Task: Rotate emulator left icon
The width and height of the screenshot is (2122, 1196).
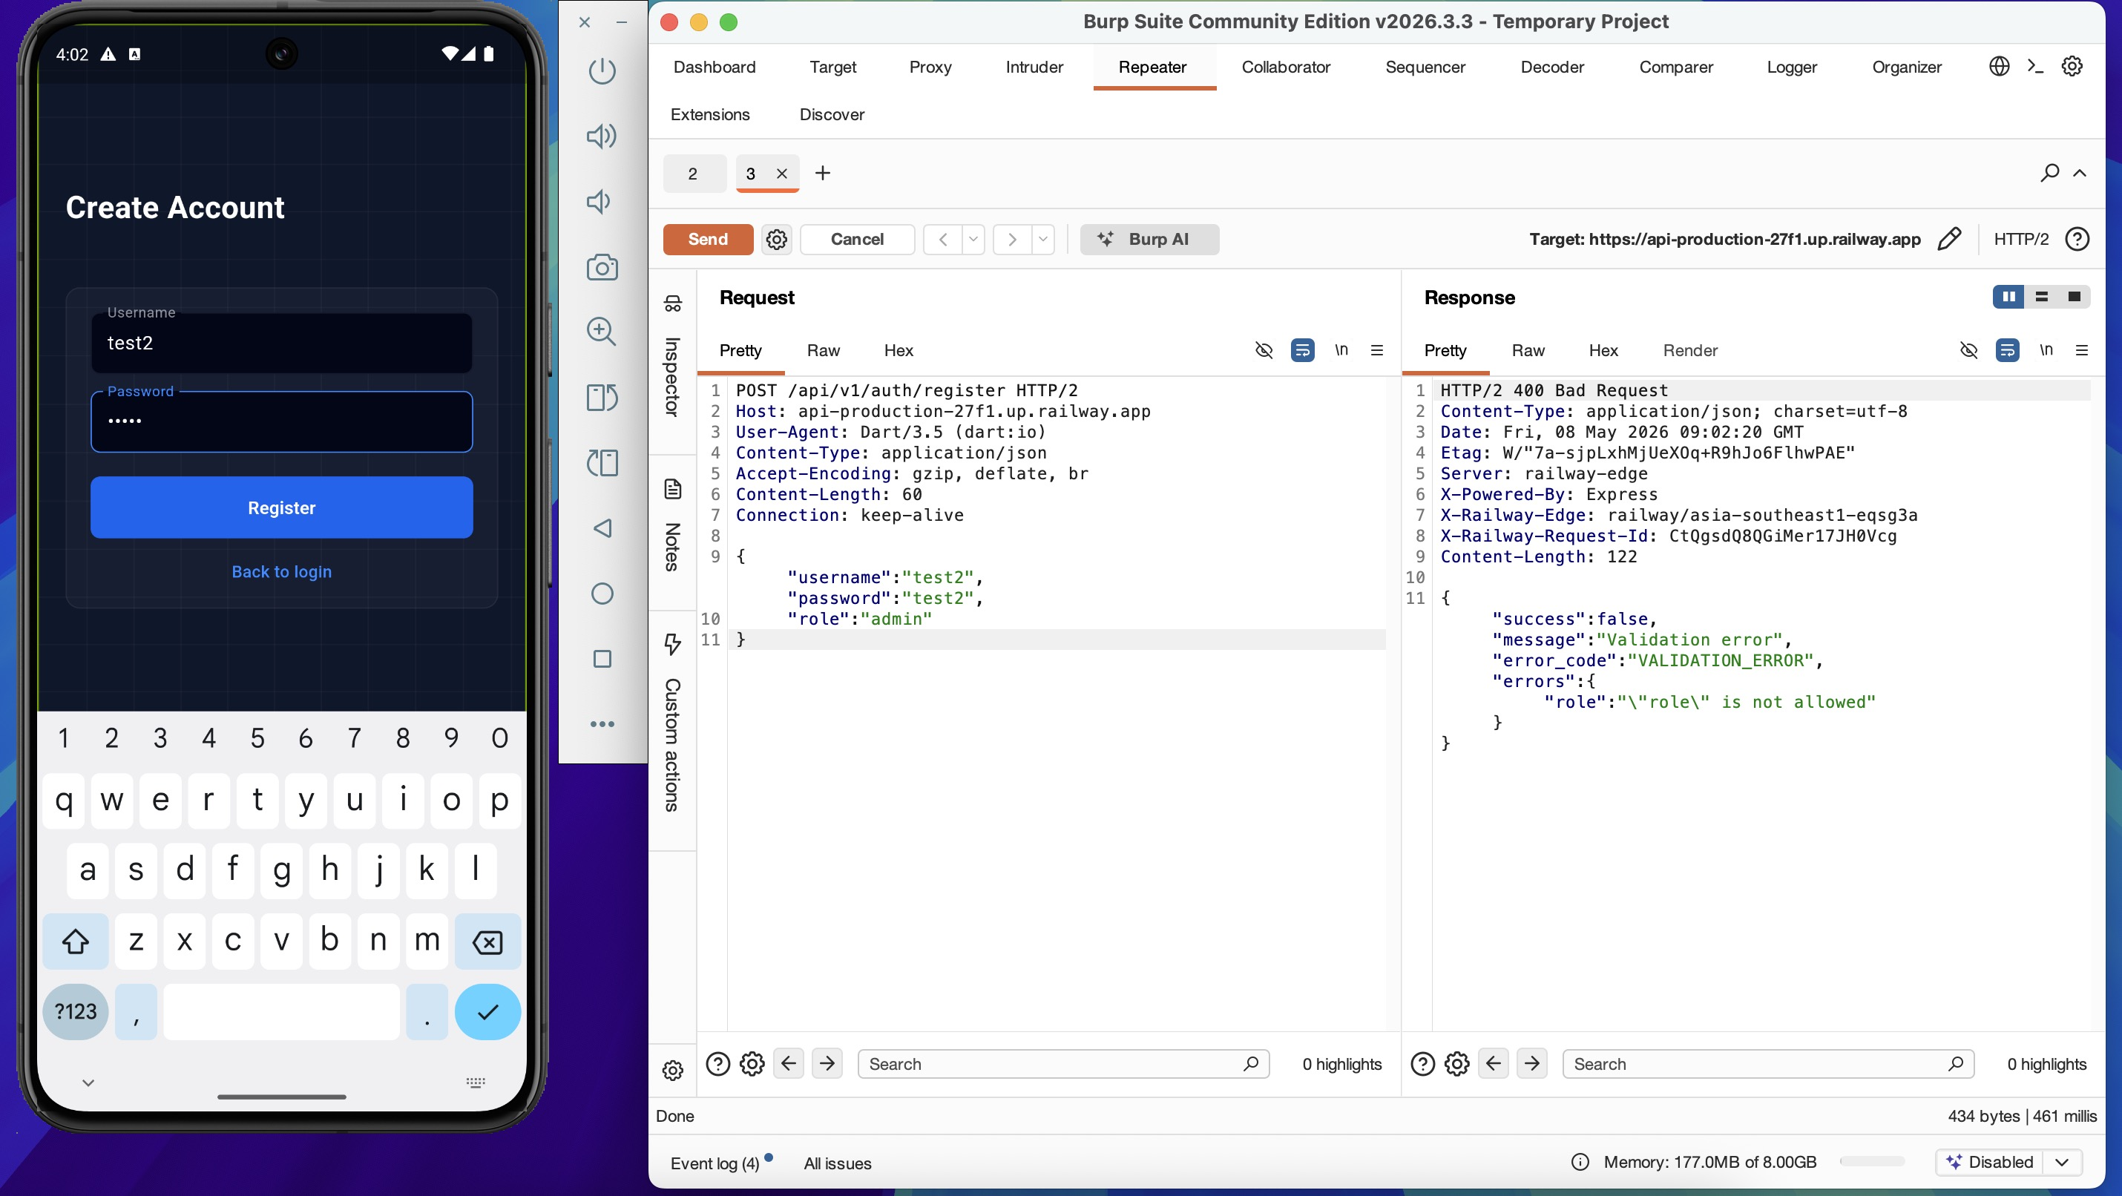Action: (x=602, y=397)
